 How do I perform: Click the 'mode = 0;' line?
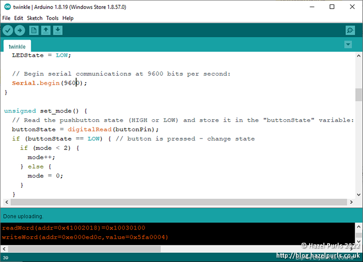pos(45,176)
